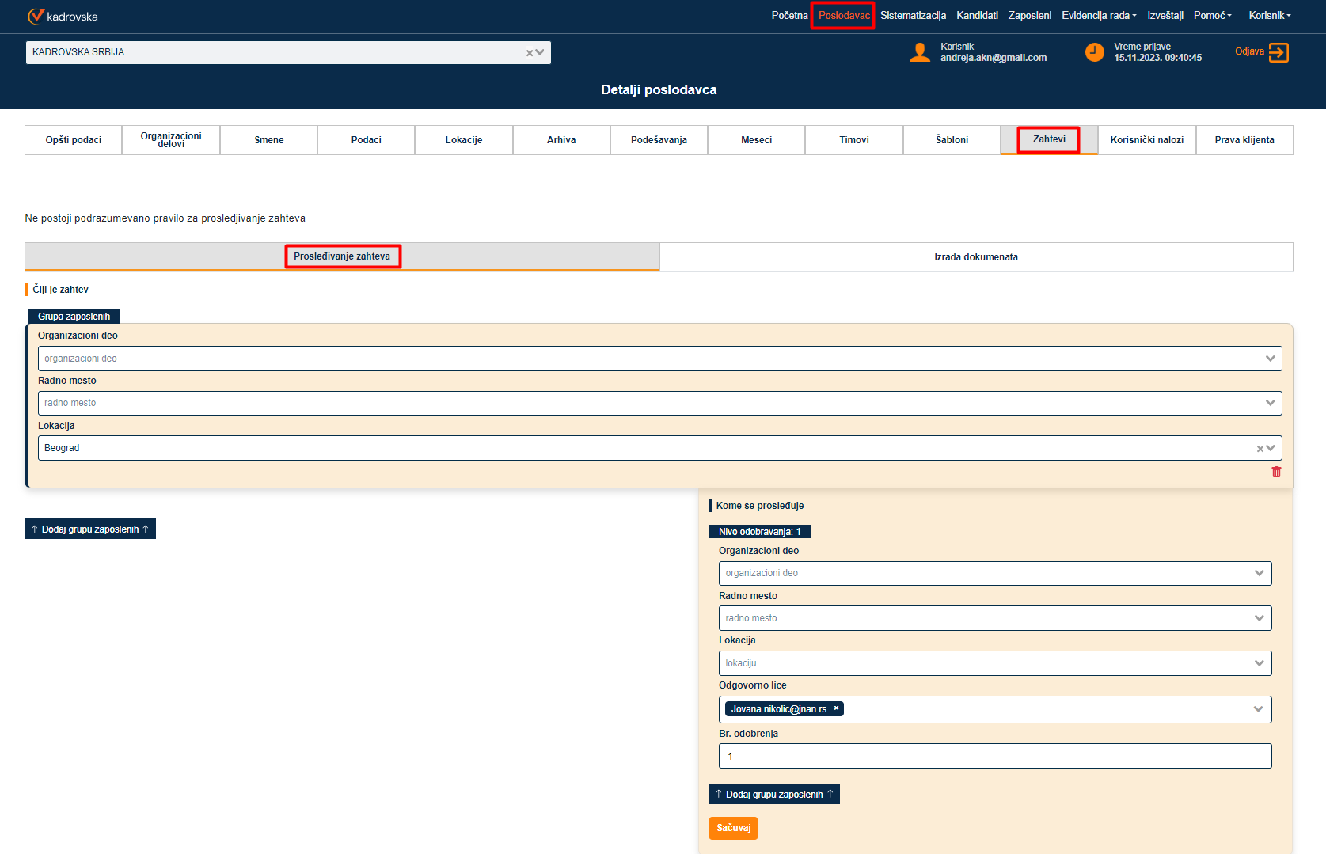Click the orange user profile icon
Viewport: 1326px width, 854px height.
pyautogui.click(x=920, y=53)
